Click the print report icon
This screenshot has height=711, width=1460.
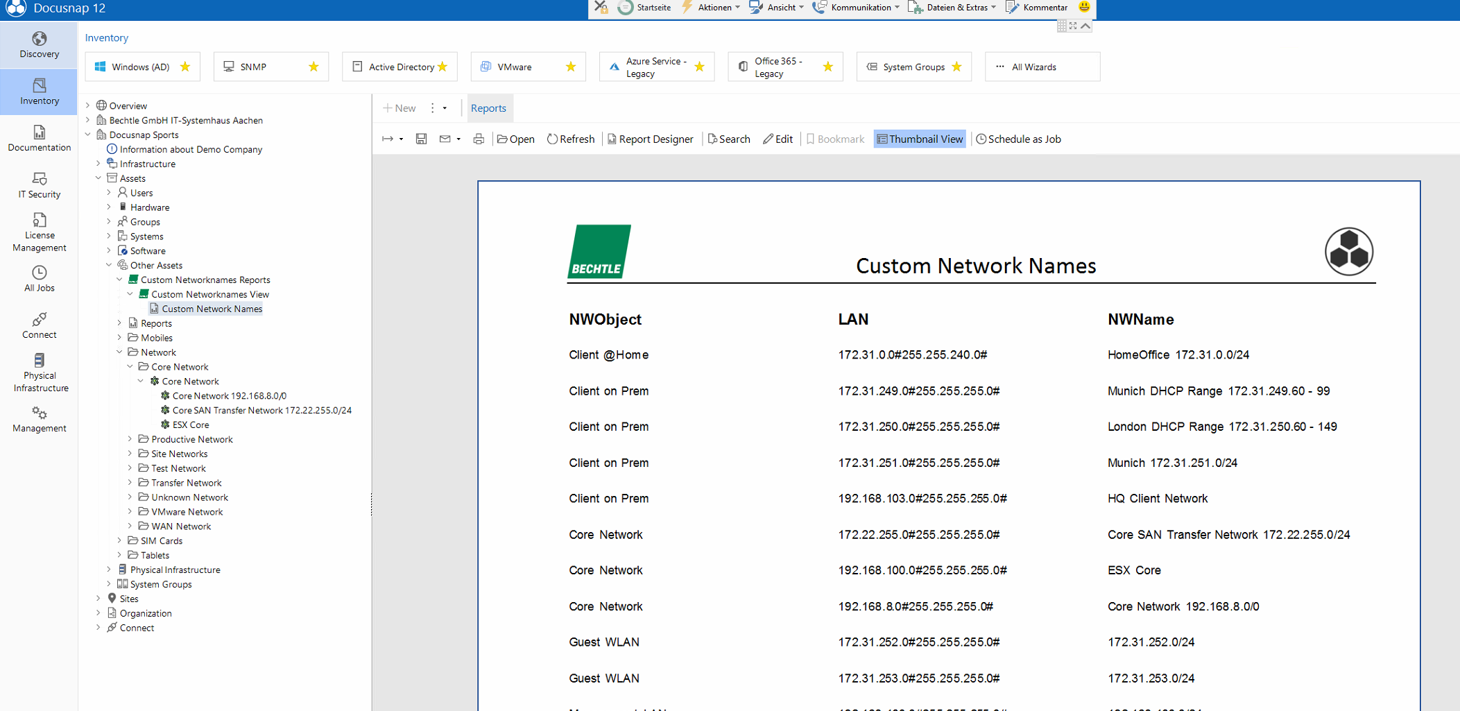click(479, 139)
